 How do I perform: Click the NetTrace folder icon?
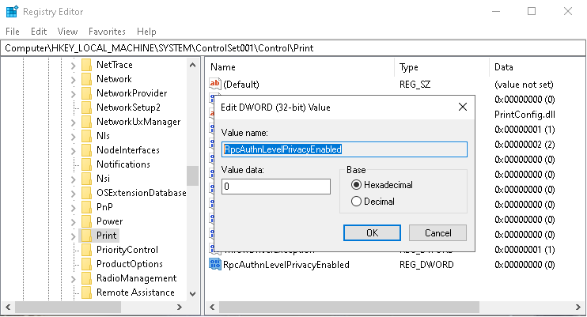[x=86, y=65]
